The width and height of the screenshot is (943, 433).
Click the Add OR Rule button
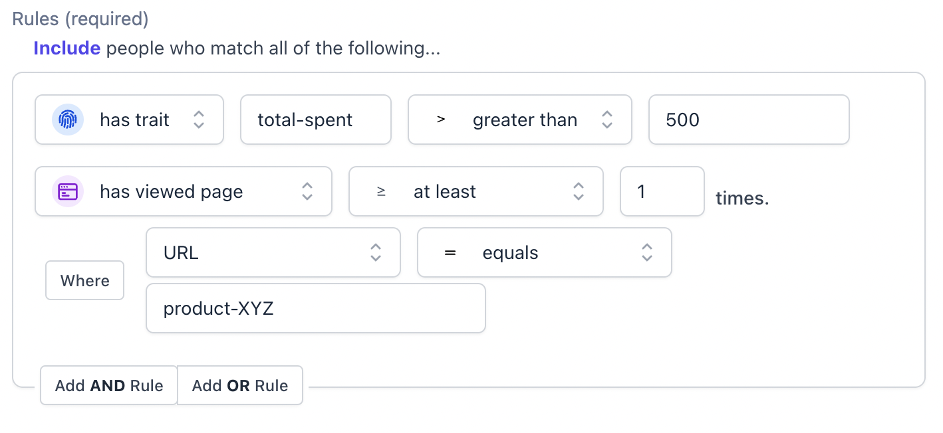click(240, 386)
